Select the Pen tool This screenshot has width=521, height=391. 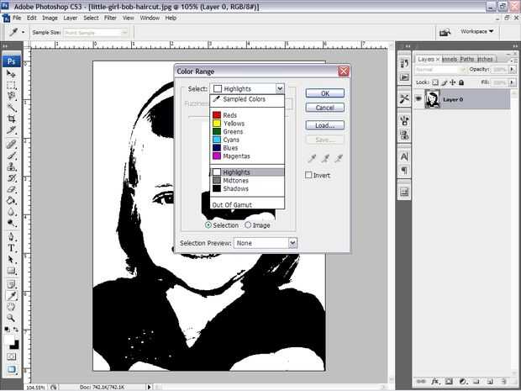pos(11,237)
